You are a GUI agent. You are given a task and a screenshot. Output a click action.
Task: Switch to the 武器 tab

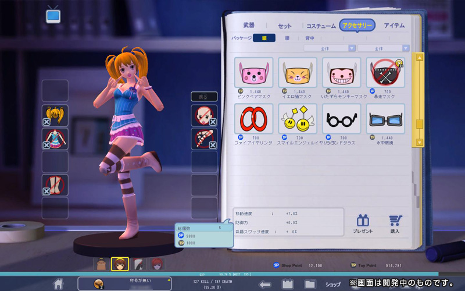pos(249,25)
